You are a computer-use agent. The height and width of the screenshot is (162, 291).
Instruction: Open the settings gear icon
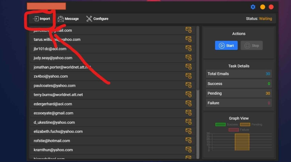click(253, 7)
